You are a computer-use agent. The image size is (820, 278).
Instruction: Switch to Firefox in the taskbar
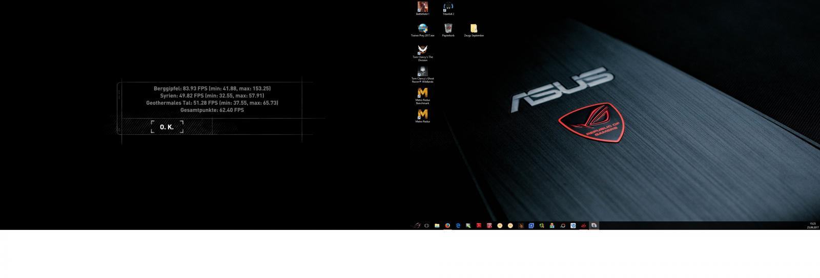click(447, 225)
